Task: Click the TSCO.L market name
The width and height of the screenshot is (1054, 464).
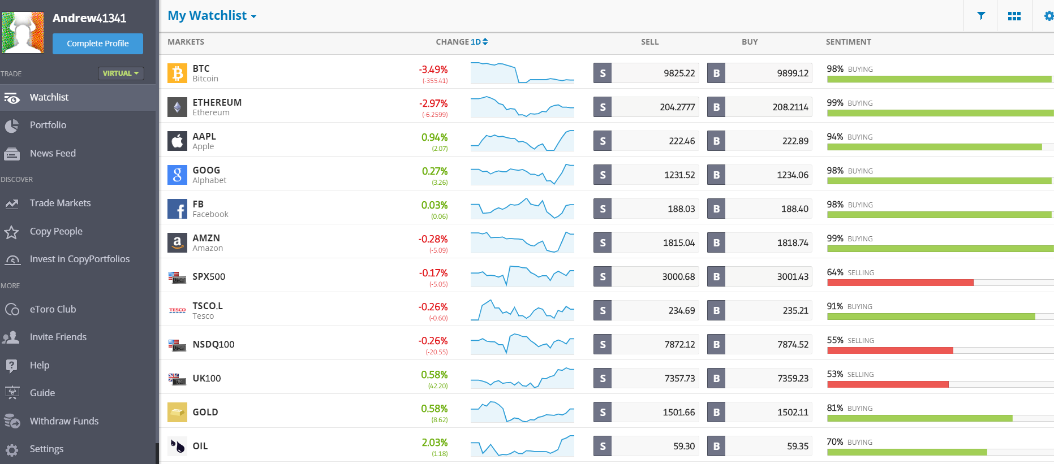Action: (x=208, y=306)
